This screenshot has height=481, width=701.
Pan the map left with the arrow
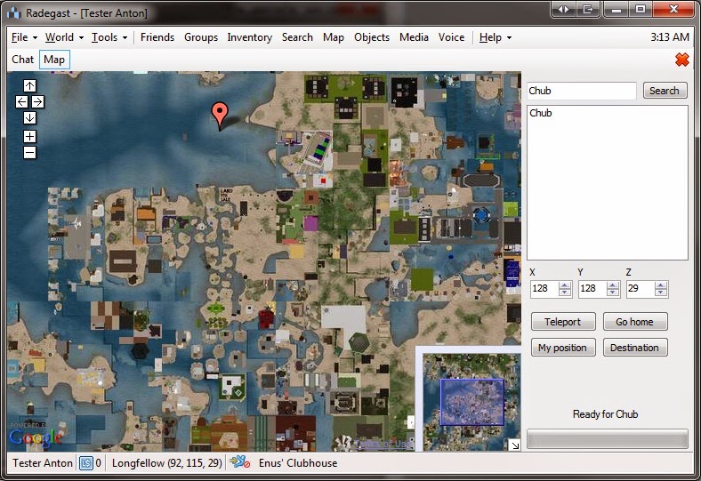click(21, 102)
